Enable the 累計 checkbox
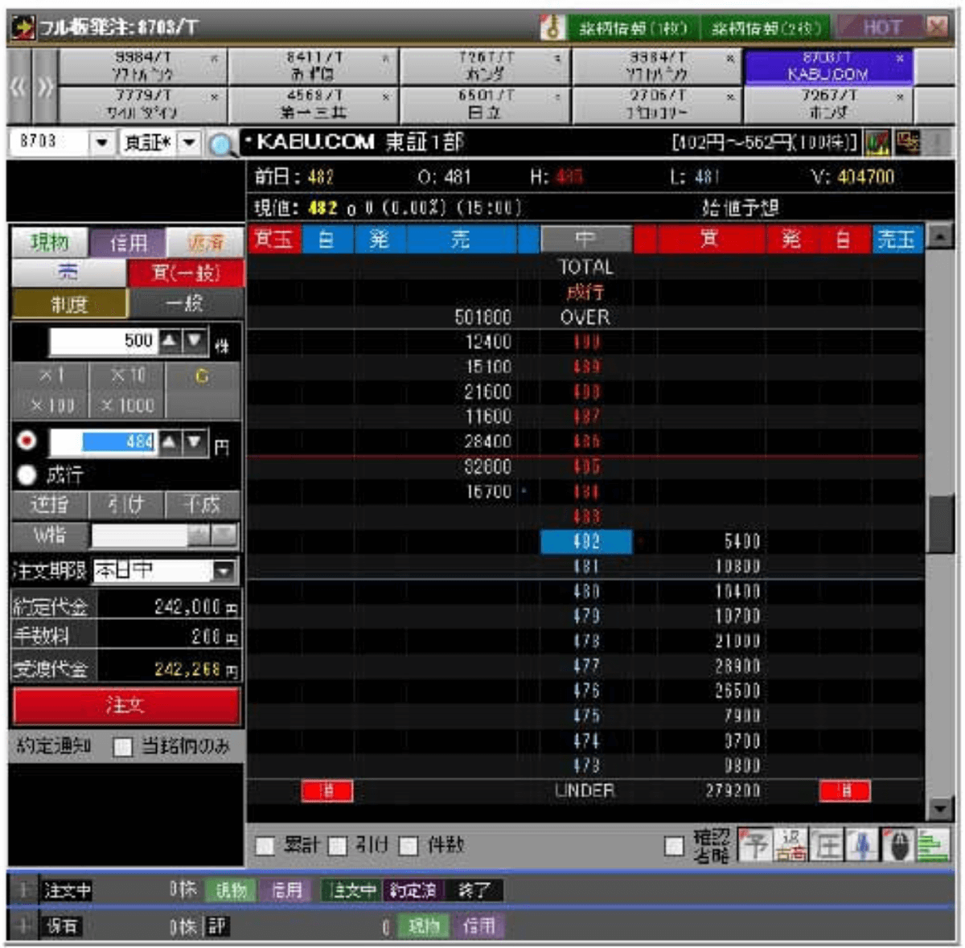 pos(265,846)
